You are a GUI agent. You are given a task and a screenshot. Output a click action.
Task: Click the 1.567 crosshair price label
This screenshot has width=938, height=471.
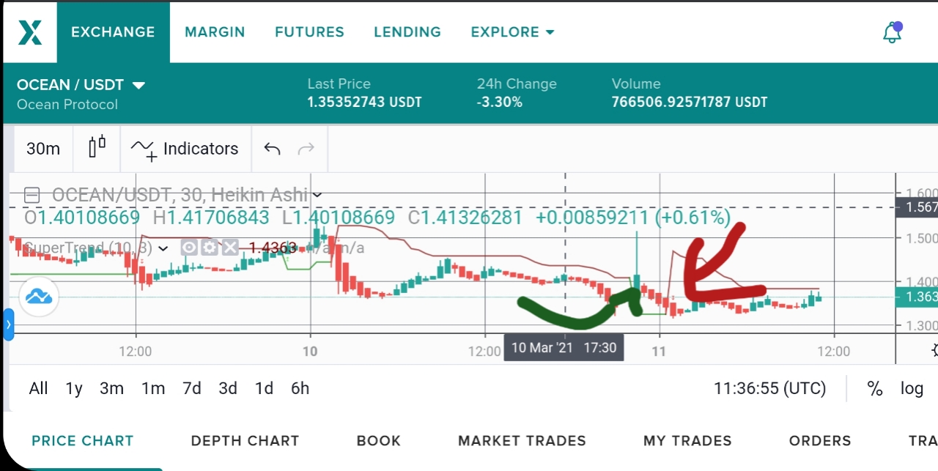coord(917,207)
